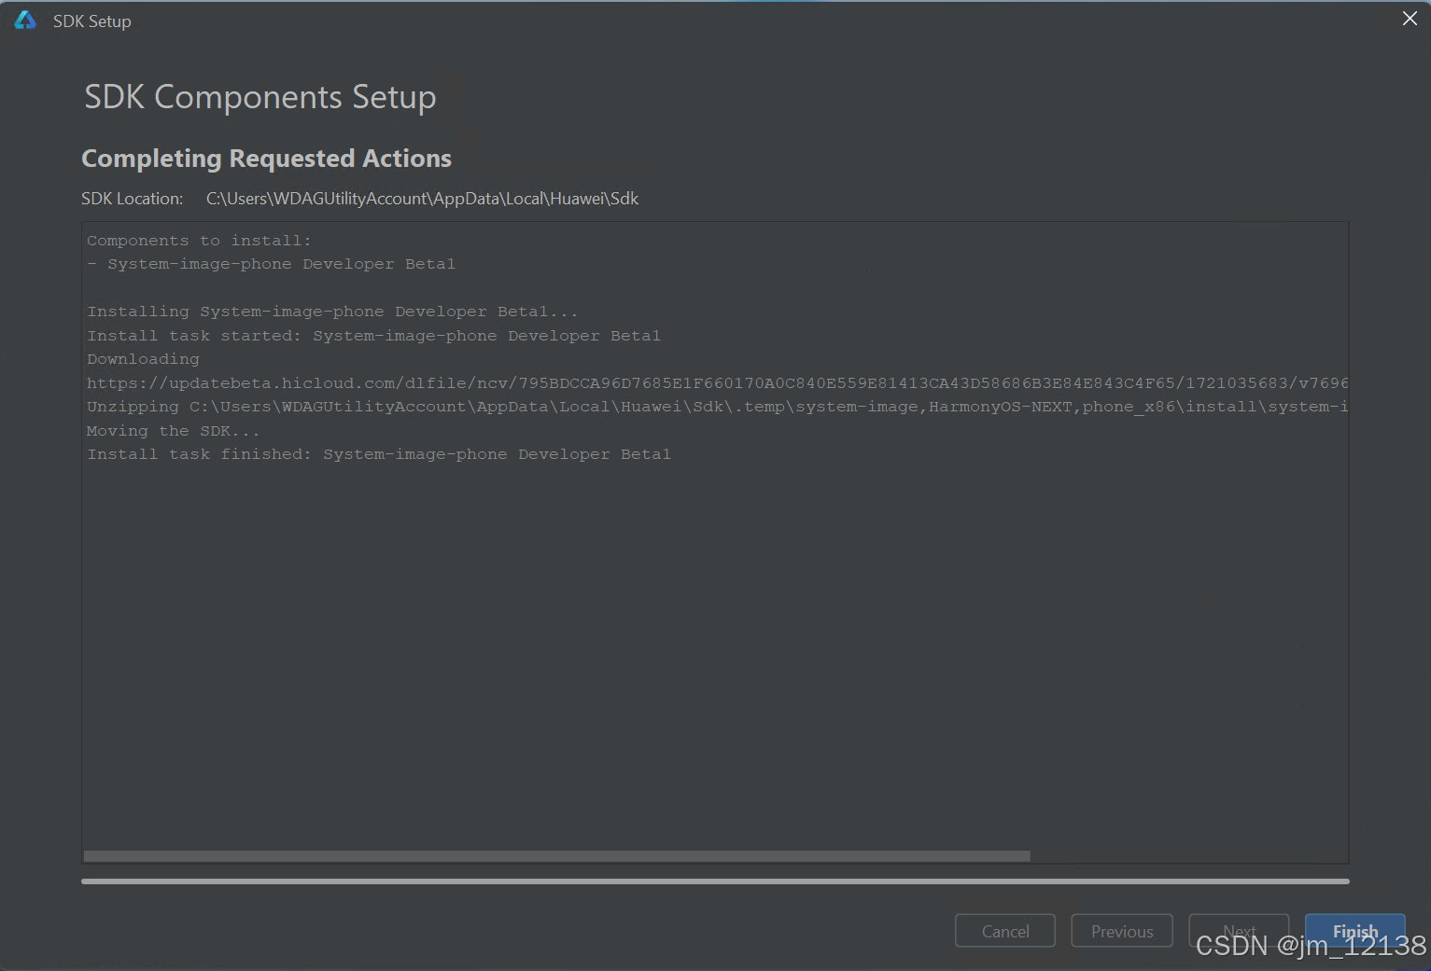Click the 'Completing Requested Actions' heading
Screen dimensions: 1431x971
point(266,159)
